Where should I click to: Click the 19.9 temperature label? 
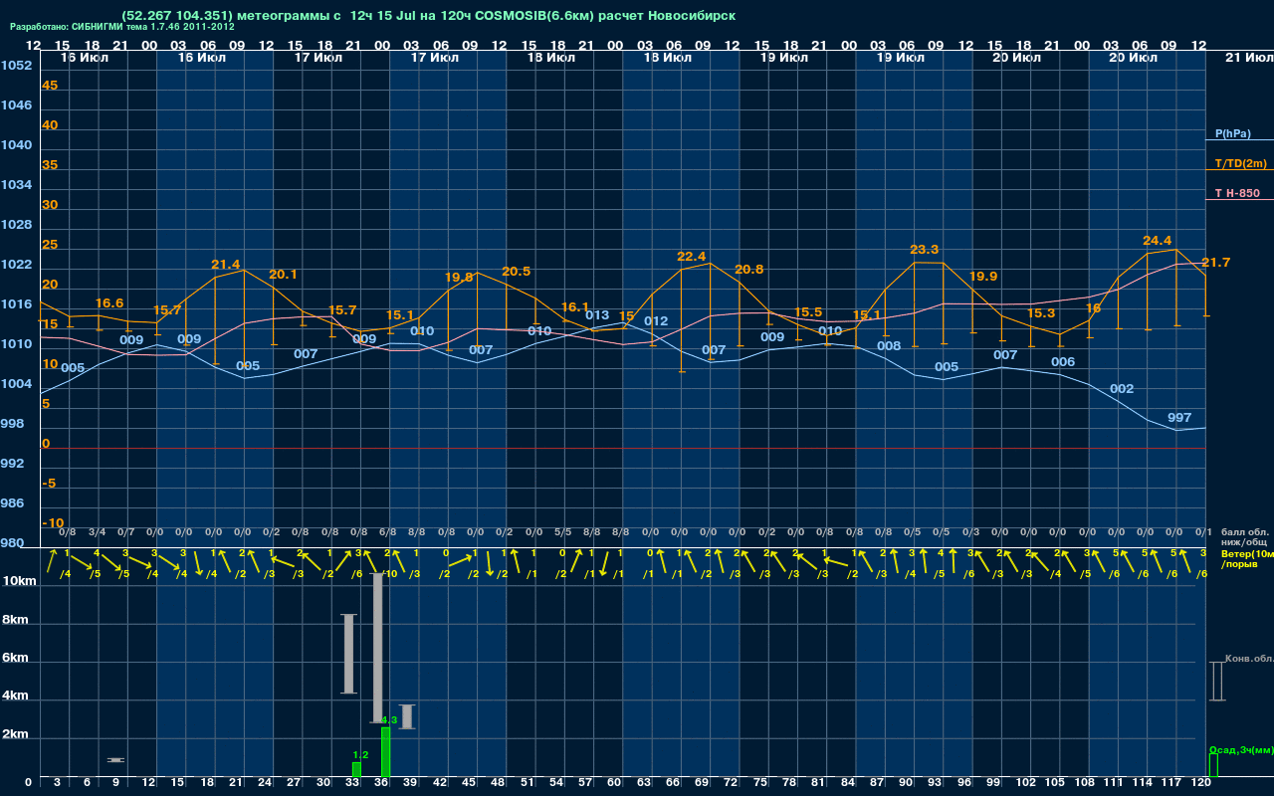coord(982,277)
